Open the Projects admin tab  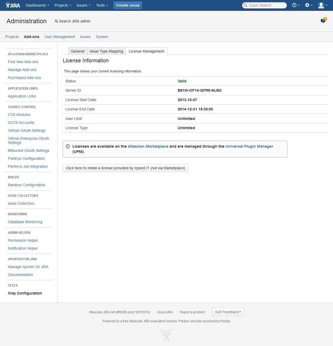tap(12, 37)
